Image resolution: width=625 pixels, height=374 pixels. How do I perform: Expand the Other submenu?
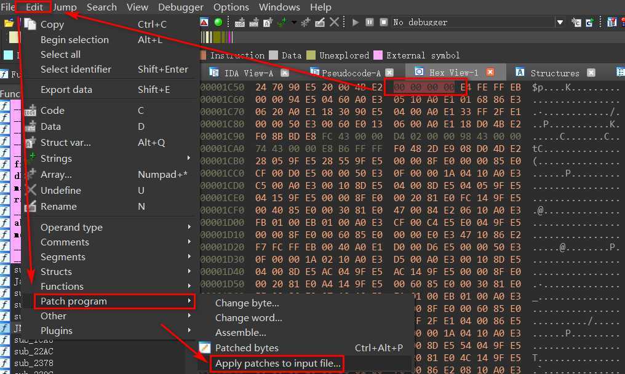click(108, 316)
